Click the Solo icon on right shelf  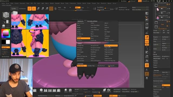(147, 78)
